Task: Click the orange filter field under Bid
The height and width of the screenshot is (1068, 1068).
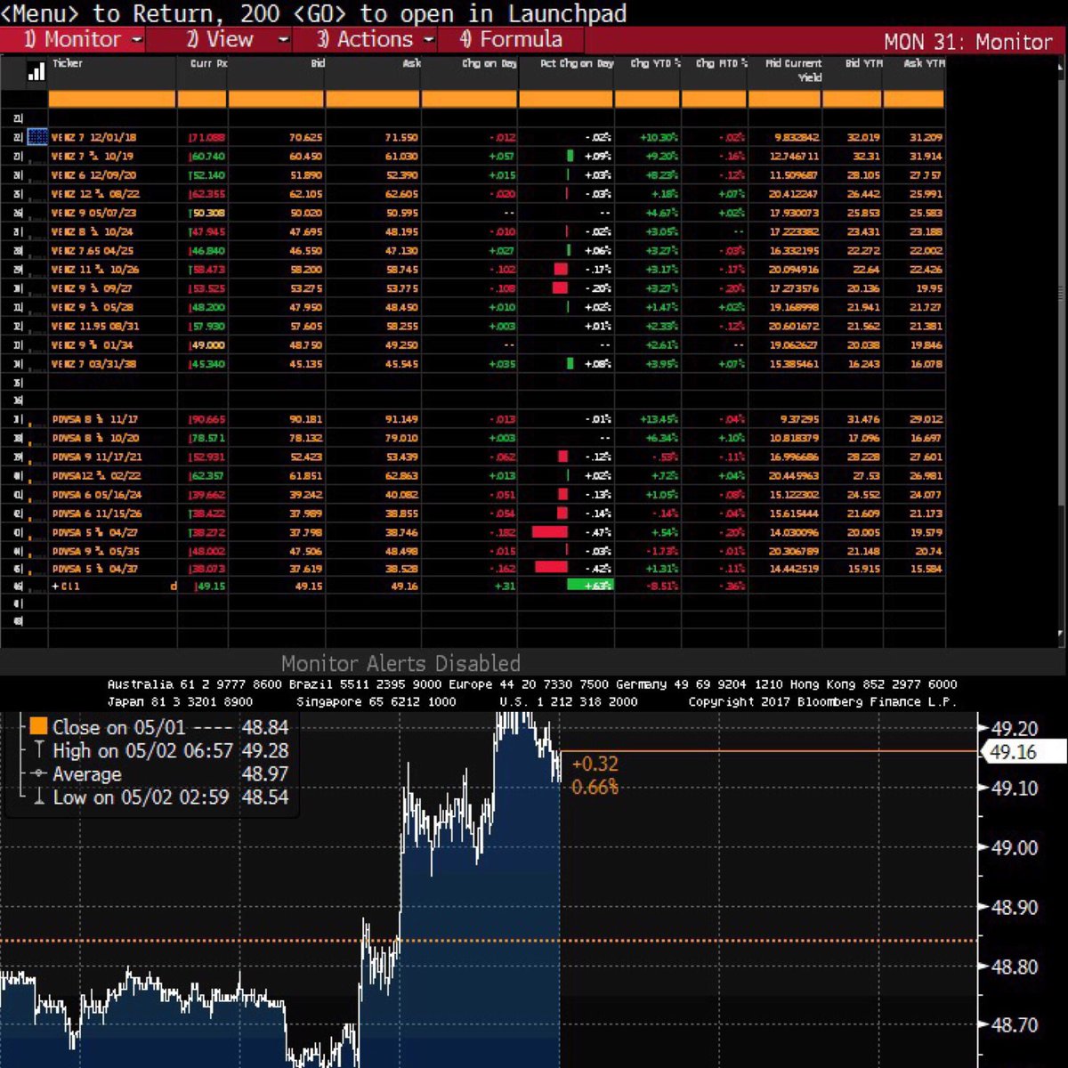Action: [x=277, y=99]
